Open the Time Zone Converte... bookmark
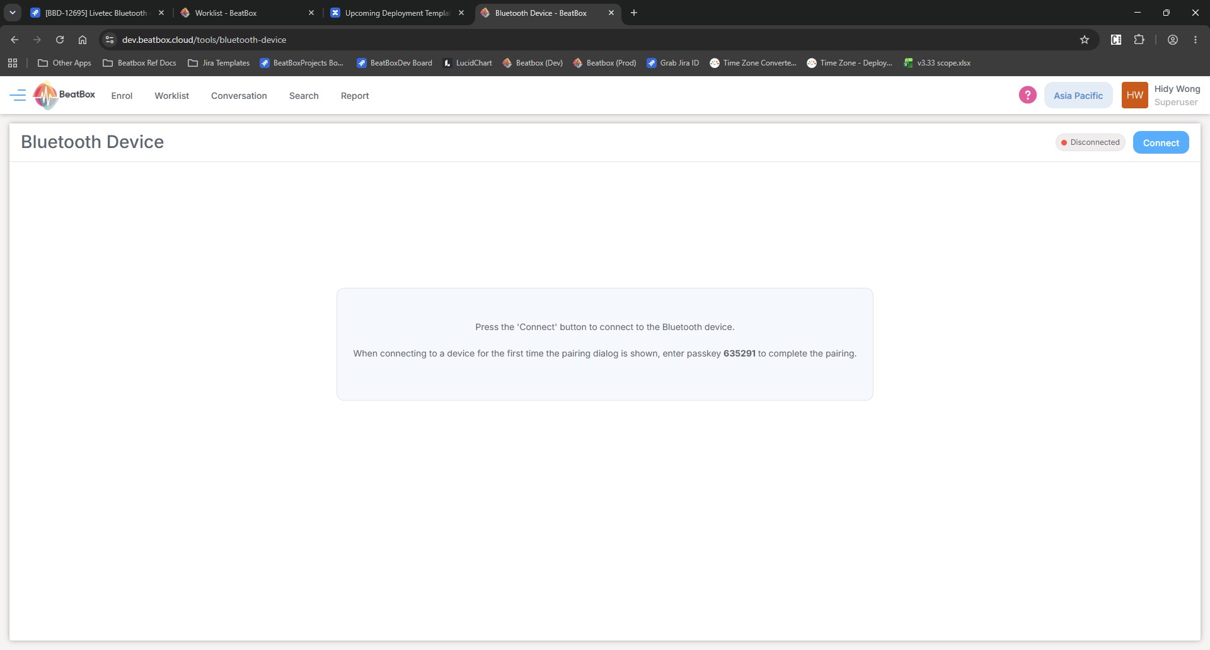 click(753, 63)
